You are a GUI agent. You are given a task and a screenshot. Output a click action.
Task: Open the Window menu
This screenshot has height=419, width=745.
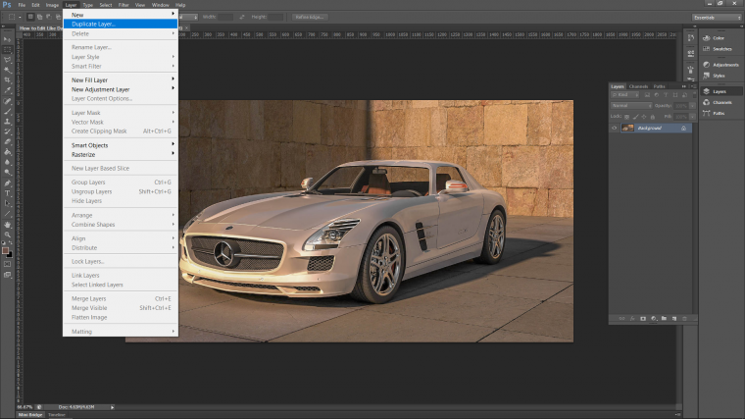tap(161, 5)
